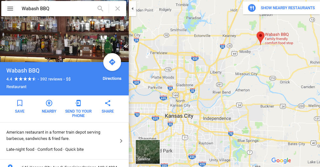Clear the Wabash BBQ search
Viewport: 320px width, 167px height.
(118, 9)
